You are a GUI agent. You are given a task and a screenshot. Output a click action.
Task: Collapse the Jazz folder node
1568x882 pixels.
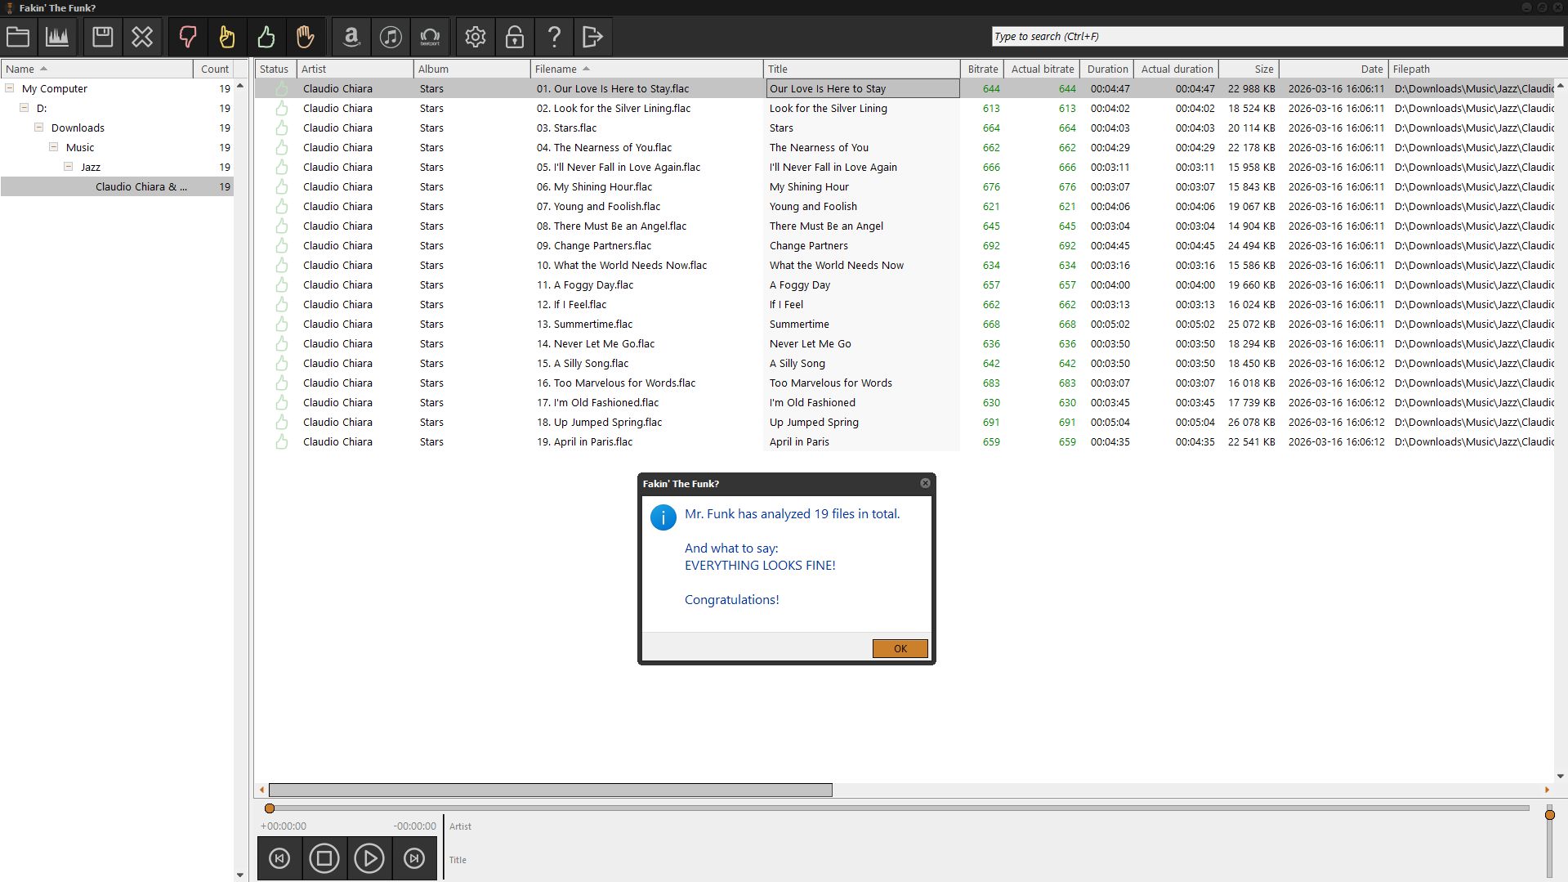pos(69,167)
